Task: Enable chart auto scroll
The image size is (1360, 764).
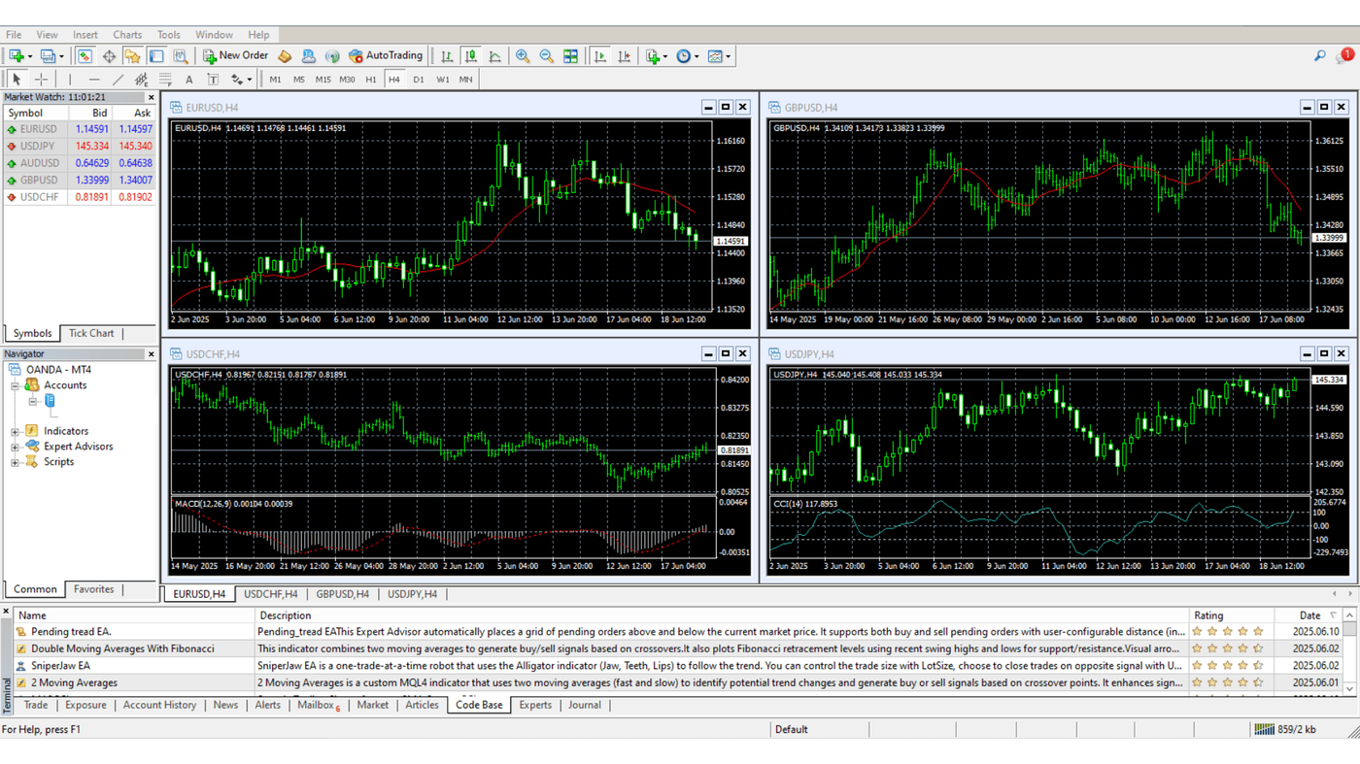Action: pyautogui.click(x=600, y=55)
